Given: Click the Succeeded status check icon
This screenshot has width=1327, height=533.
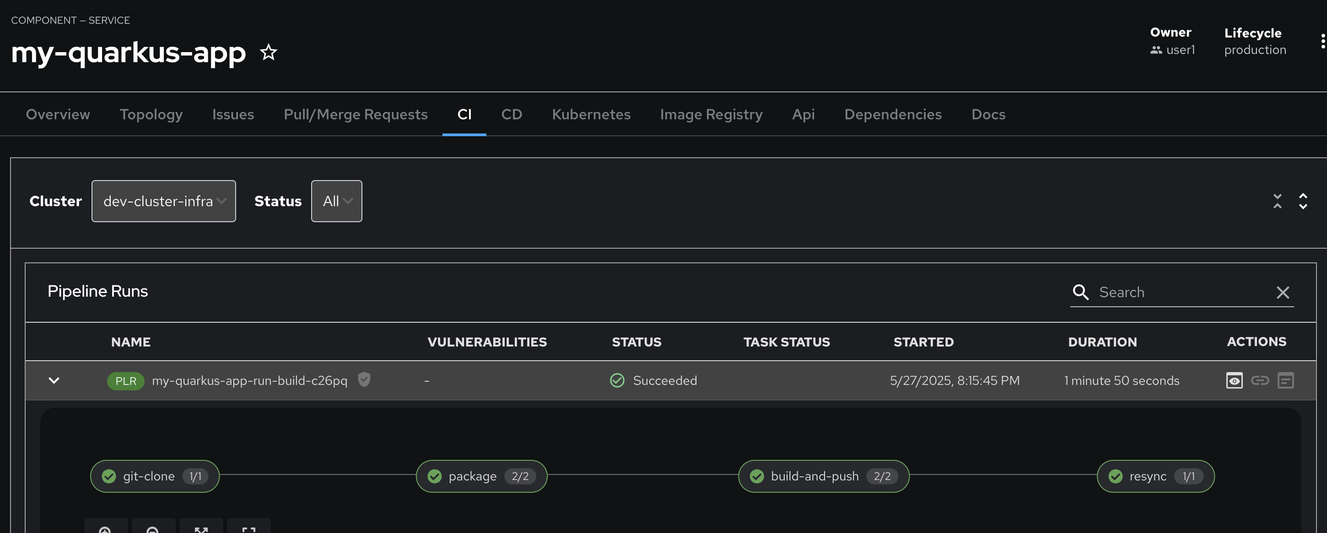Looking at the screenshot, I should point(617,380).
